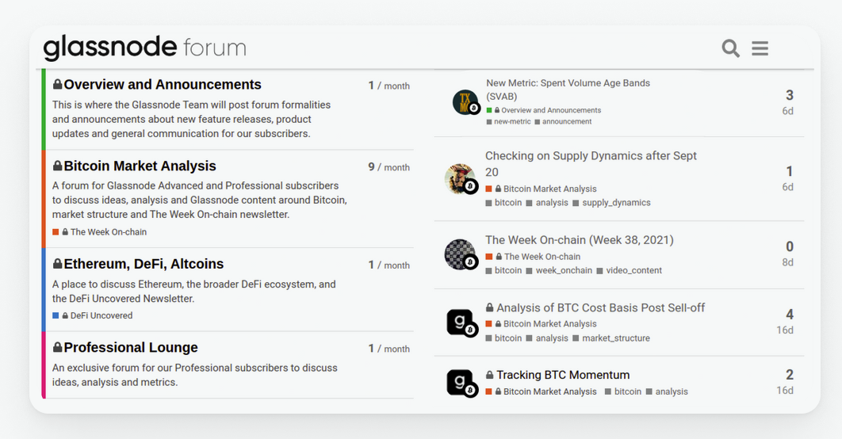Select the new-metric tag
The width and height of the screenshot is (842, 439).
[508, 122]
